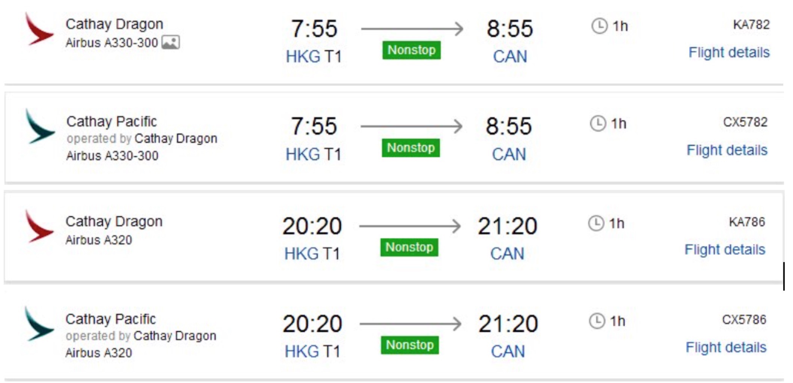Click the Cathay Pacific logo for CX5786
The image size is (793, 383).
coord(39,324)
